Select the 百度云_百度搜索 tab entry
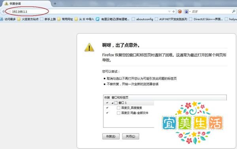The image size is (237, 149). coord(132,108)
